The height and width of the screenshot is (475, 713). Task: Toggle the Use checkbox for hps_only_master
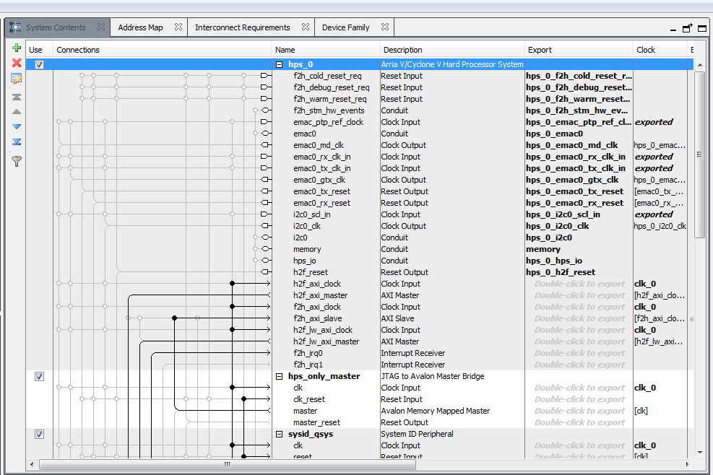point(39,376)
